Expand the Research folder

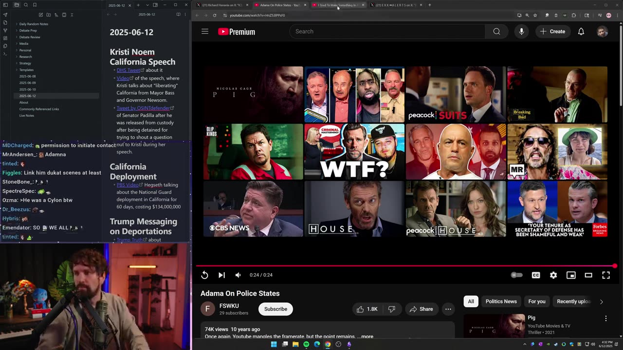[x=25, y=57]
